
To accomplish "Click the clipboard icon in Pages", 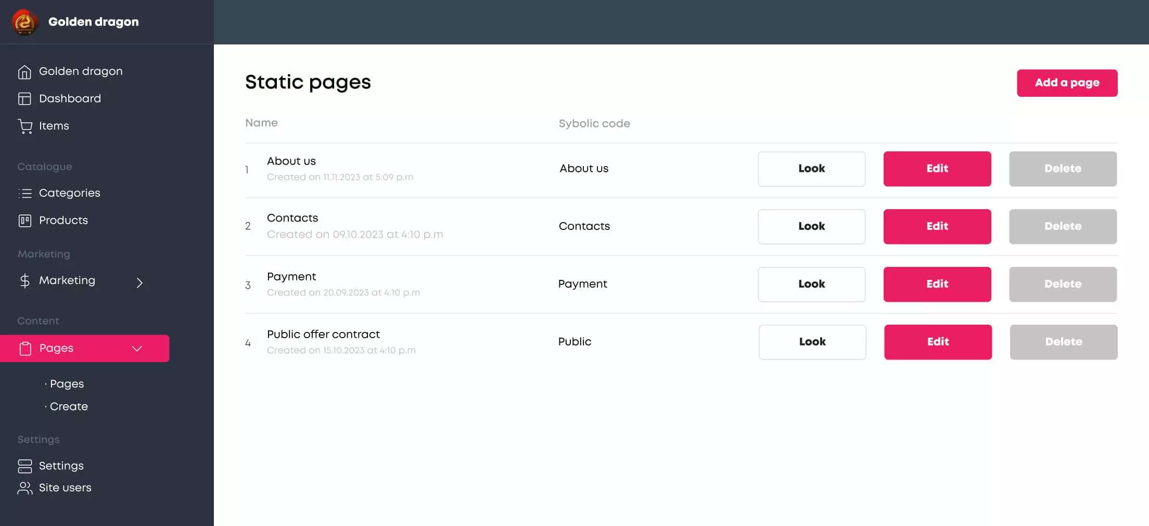I will pos(25,349).
